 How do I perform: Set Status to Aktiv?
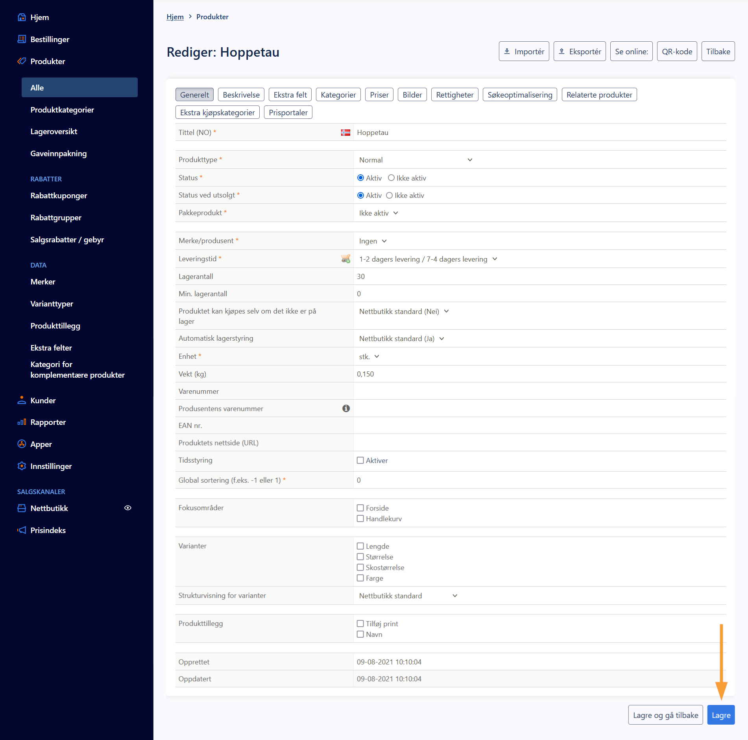coord(360,178)
